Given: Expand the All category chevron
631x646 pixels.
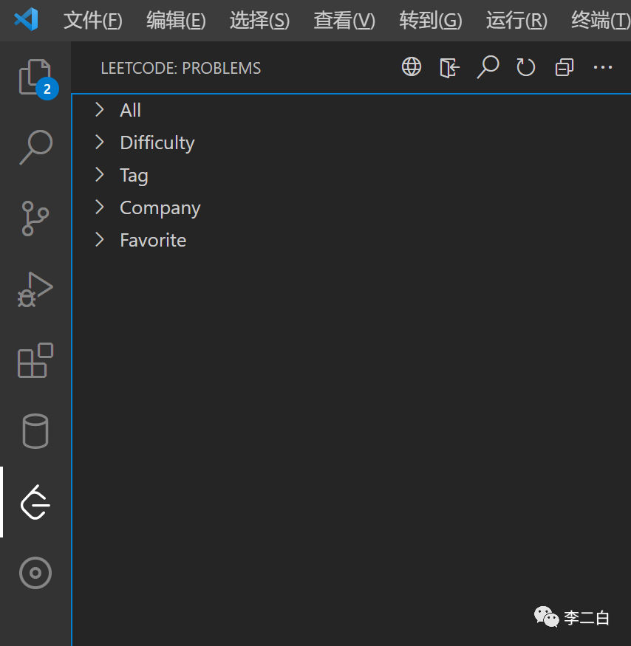Looking at the screenshot, I should [x=100, y=109].
